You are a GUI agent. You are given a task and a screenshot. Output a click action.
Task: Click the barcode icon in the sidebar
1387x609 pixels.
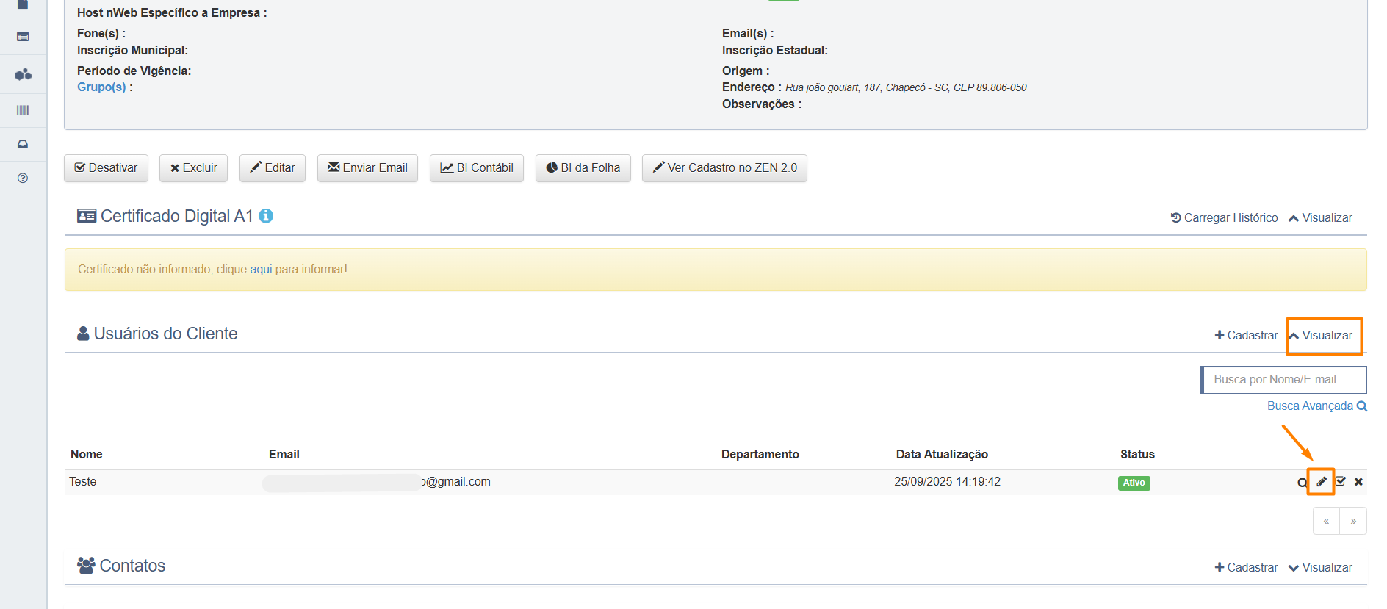click(23, 110)
